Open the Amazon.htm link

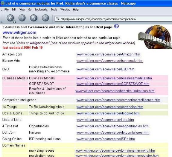[108, 54]
